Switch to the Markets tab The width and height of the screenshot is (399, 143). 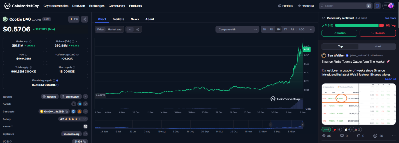point(118,19)
